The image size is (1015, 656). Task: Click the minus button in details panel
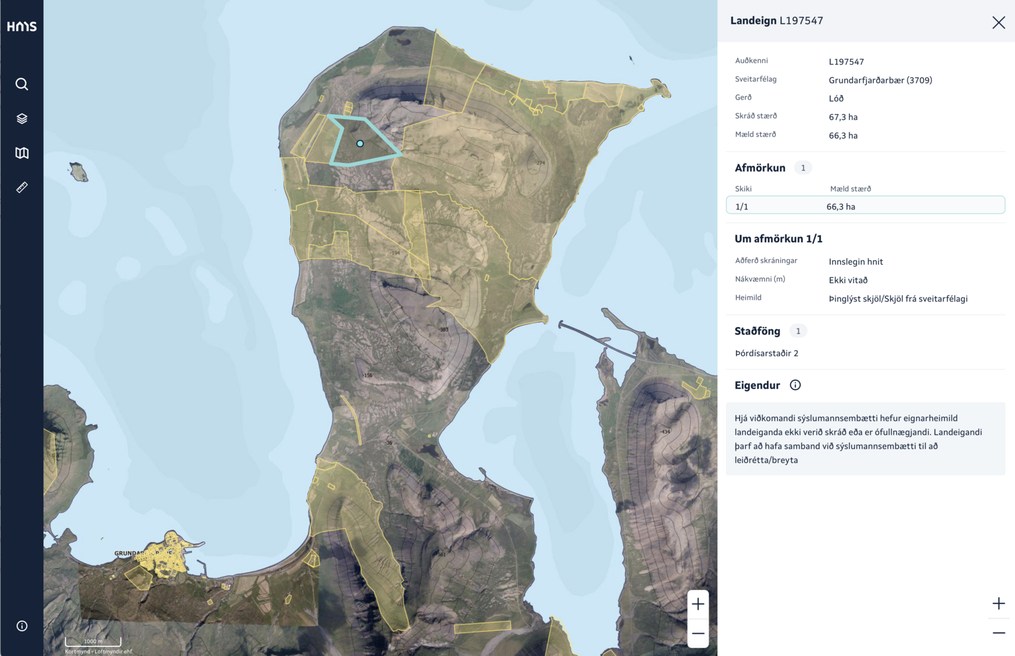click(998, 633)
